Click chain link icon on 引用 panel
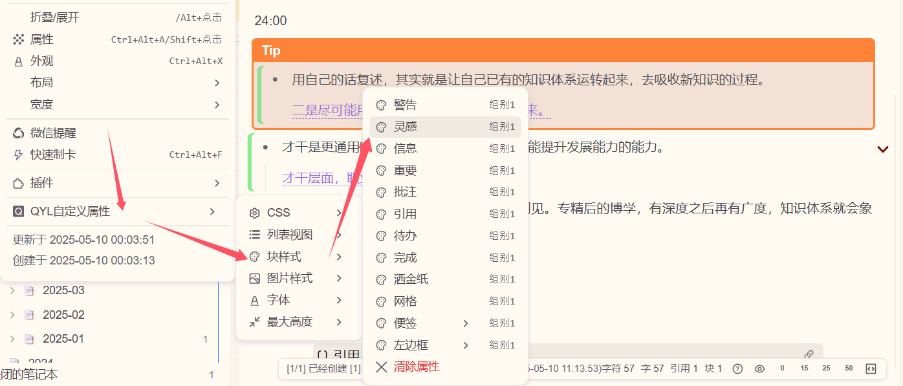 point(809,354)
